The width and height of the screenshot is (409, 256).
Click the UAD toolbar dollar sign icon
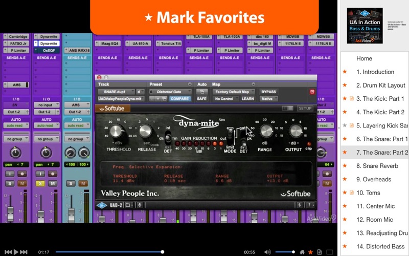300,205
